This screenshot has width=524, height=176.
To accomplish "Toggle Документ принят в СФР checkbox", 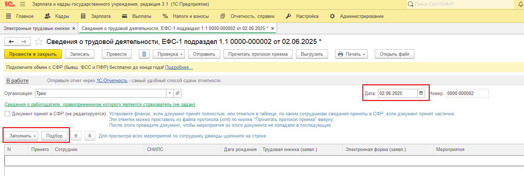I will coord(7,114).
